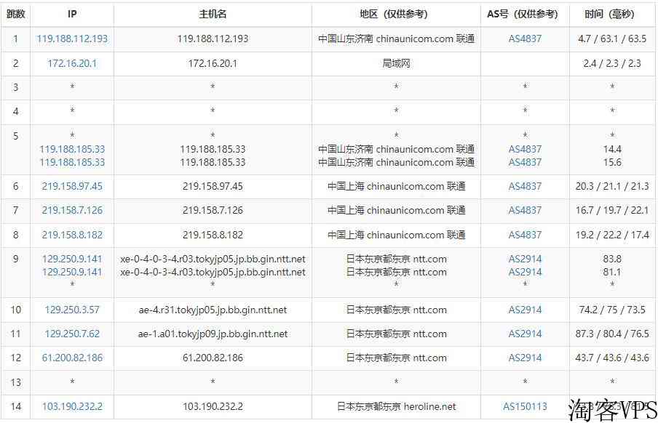The width and height of the screenshot is (658, 423).
Task: Select hop number 3 cell
Action: click(15, 88)
